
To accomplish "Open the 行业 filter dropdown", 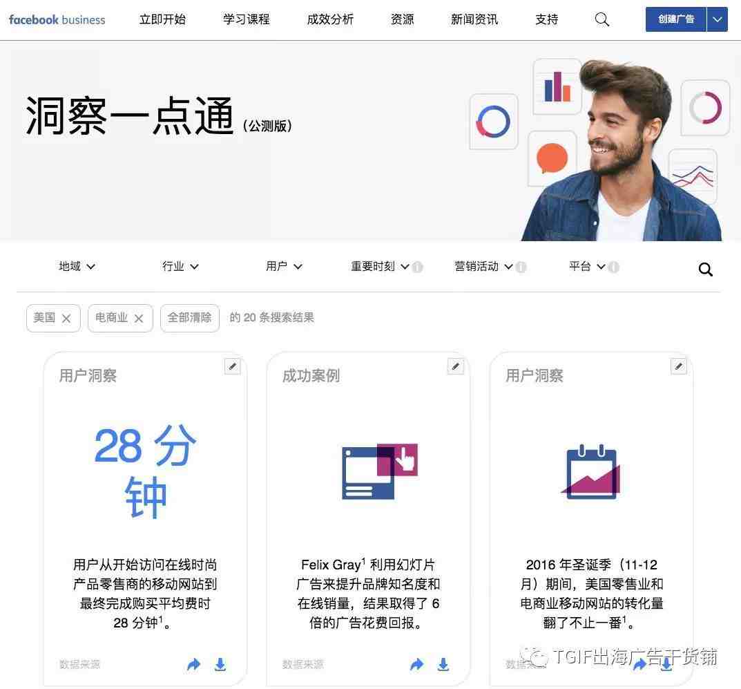I will pyautogui.click(x=180, y=266).
